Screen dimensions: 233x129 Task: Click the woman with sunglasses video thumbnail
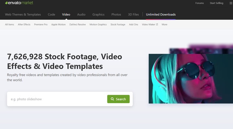(191, 79)
